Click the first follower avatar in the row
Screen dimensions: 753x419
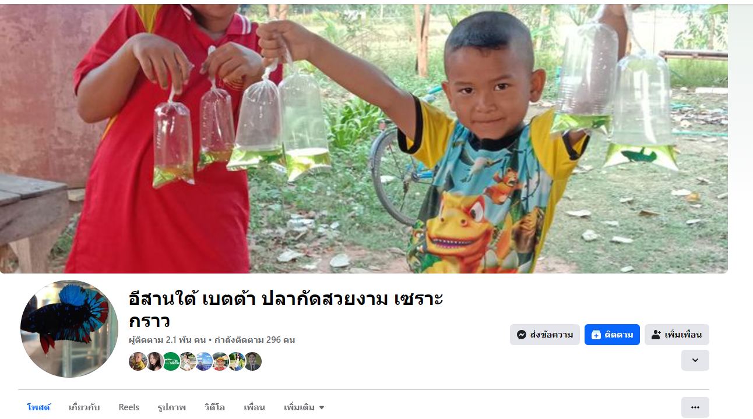138,361
